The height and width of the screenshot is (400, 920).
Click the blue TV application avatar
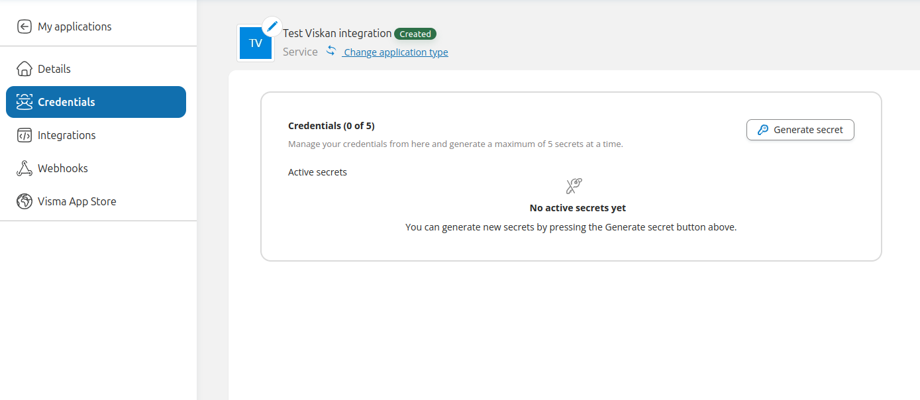(x=255, y=44)
